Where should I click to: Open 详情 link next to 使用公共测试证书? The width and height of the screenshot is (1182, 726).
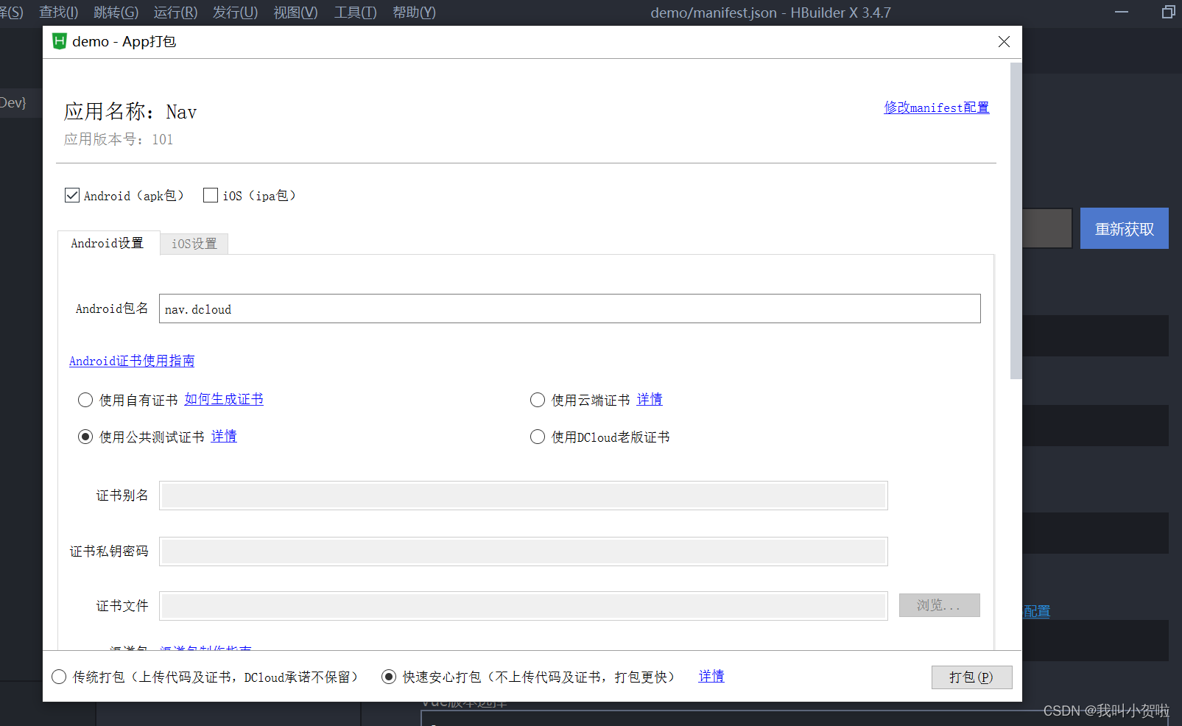tap(224, 436)
